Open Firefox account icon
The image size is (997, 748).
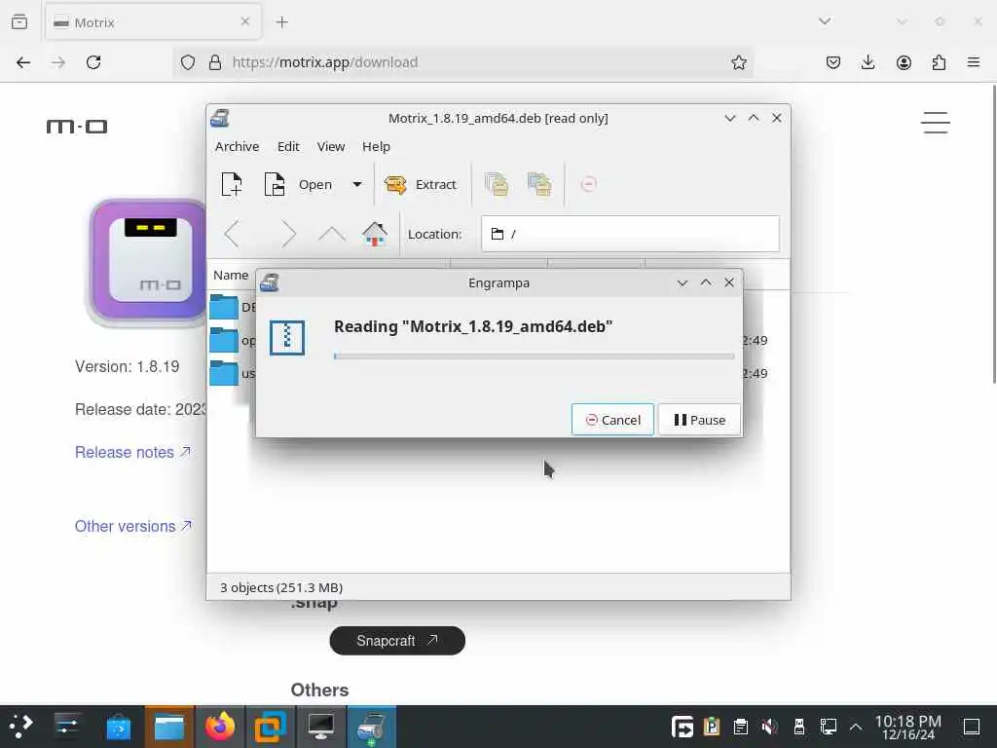(x=904, y=62)
